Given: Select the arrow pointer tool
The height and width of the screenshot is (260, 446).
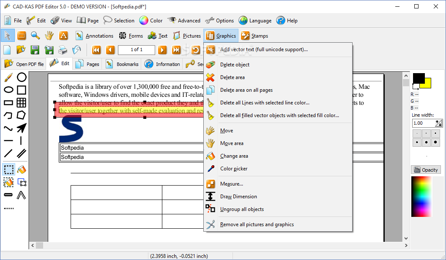Looking at the screenshot, I should [7, 36].
